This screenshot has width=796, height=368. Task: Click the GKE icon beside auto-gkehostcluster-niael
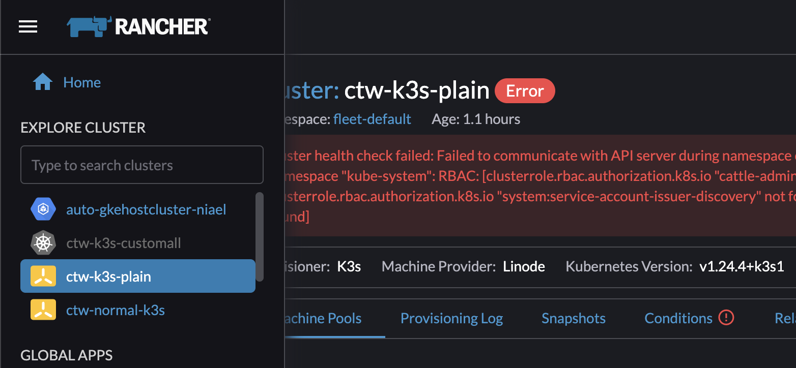[x=43, y=209]
